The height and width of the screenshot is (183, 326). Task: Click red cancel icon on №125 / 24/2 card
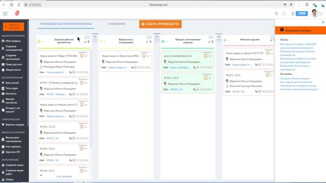click(x=259, y=91)
